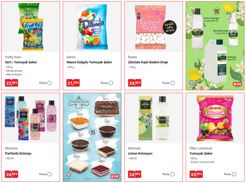Open the Marmara perfumed cologne bottles image
Viewport: 246px width, 183px height.
click(x=31, y=118)
